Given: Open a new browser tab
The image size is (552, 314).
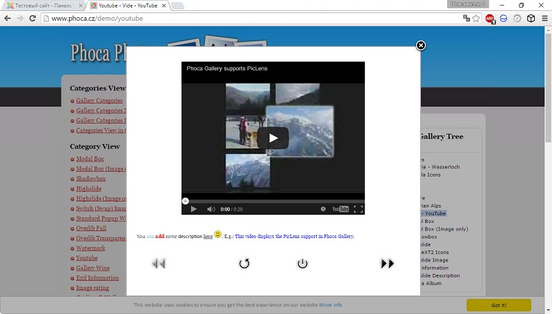Looking at the screenshot, I should pyautogui.click(x=177, y=6).
